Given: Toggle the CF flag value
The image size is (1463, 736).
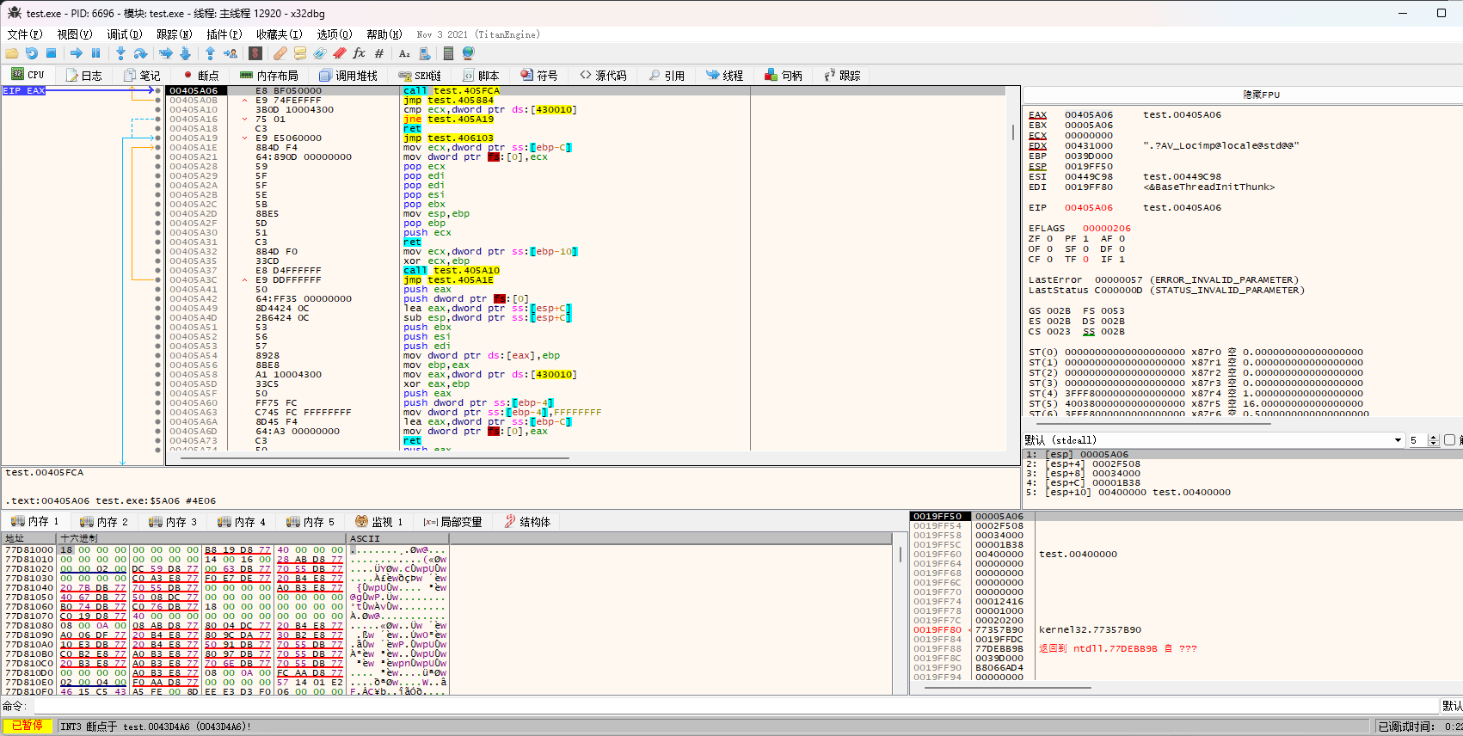Looking at the screenshot, I should tap(1049, 260).
